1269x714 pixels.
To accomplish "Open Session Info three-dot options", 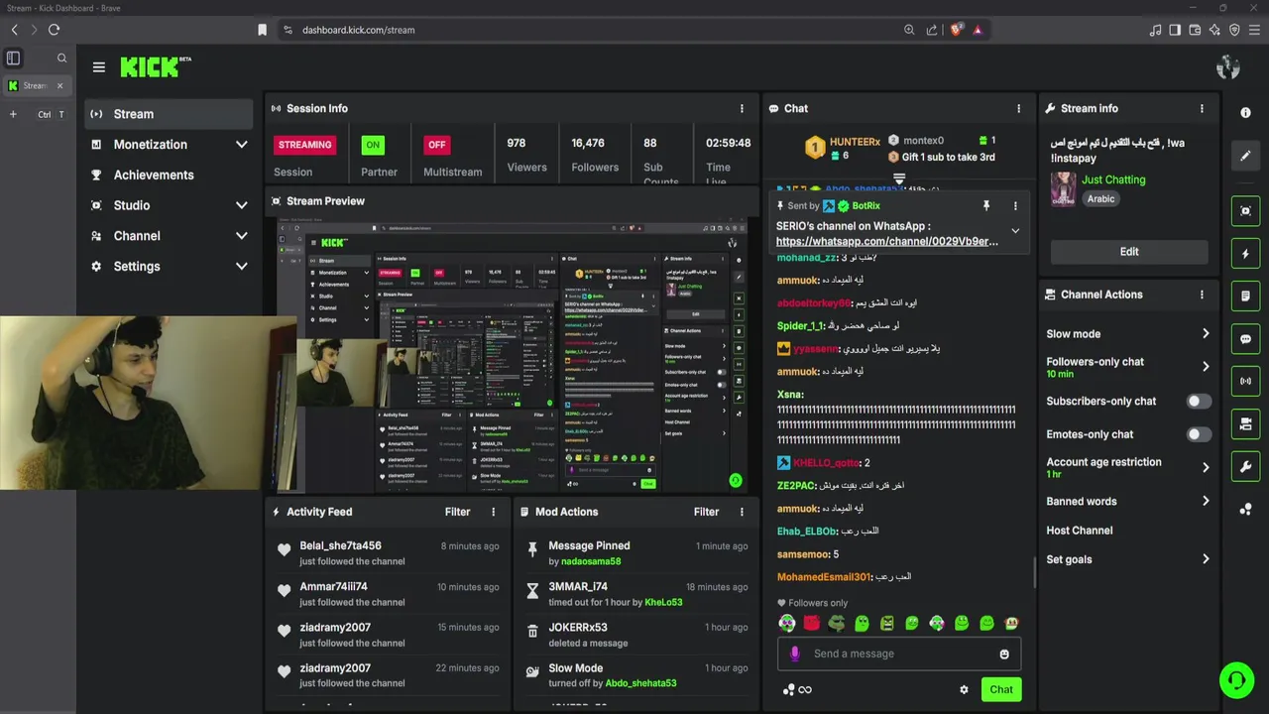I will pos(742,108).
